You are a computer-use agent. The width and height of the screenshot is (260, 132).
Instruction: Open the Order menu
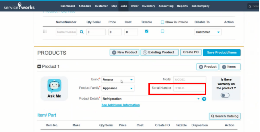[134, 6]
